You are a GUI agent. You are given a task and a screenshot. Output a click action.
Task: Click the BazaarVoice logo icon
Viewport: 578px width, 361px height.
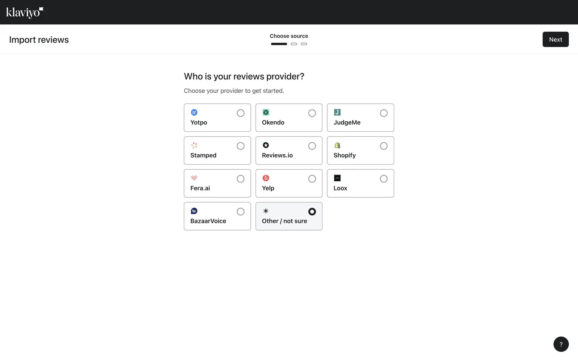click(194, 211)
